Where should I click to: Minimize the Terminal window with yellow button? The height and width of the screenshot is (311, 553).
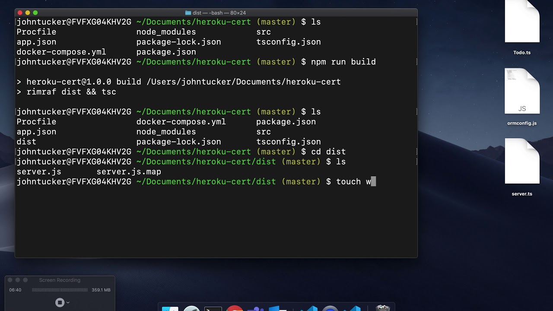28,13
